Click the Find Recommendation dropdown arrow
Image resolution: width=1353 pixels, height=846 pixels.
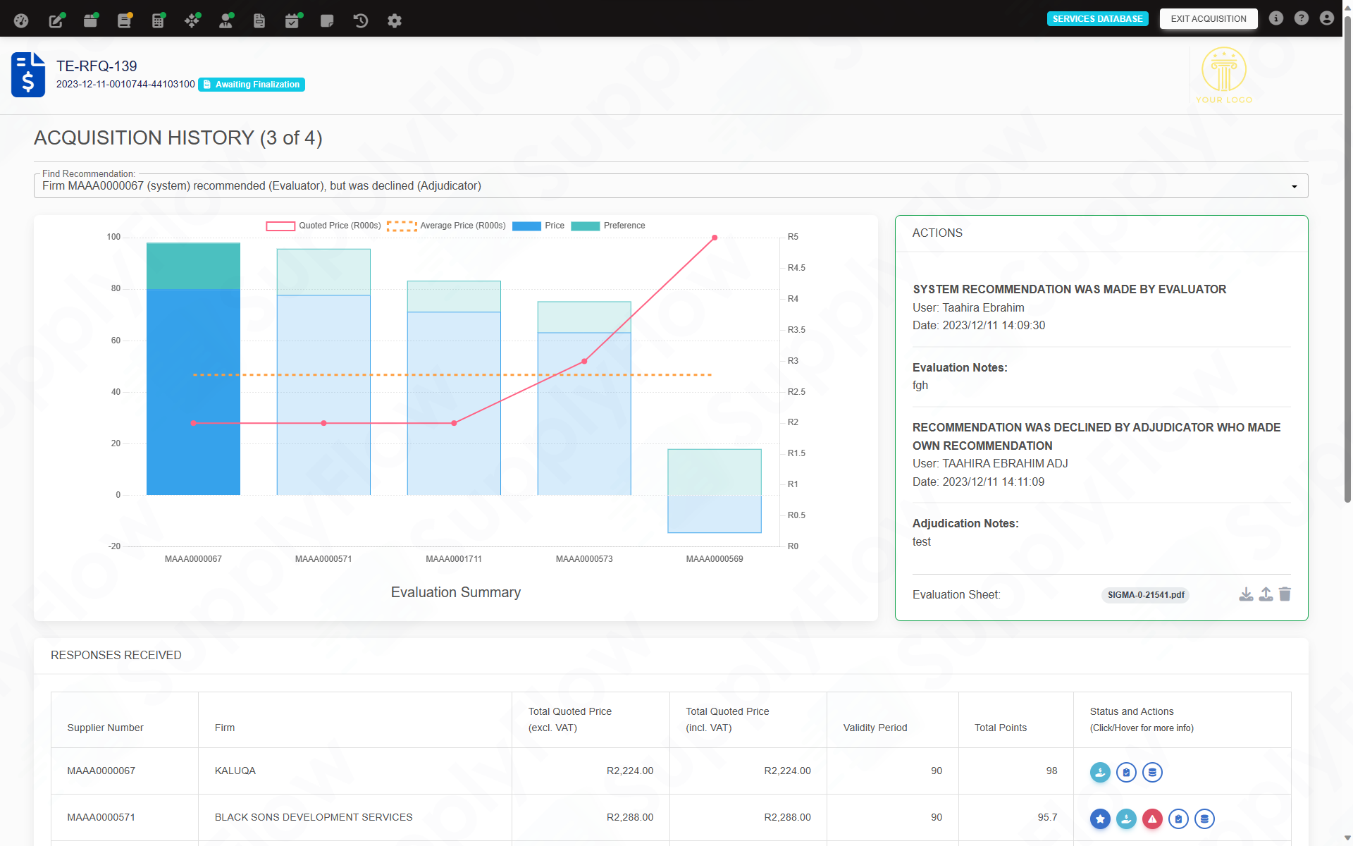pos(1294,186)
